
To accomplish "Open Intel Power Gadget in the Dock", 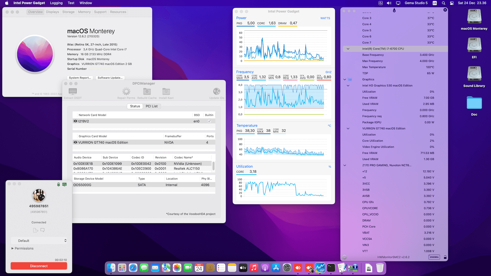I will 320,268.
